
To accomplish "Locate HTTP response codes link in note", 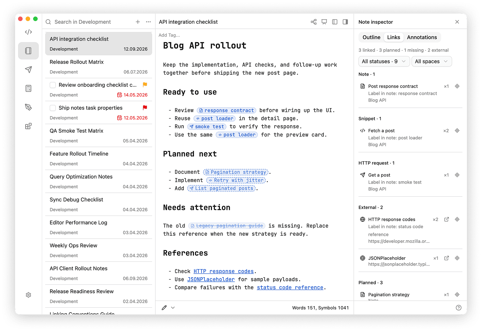I will coord(457,219).
